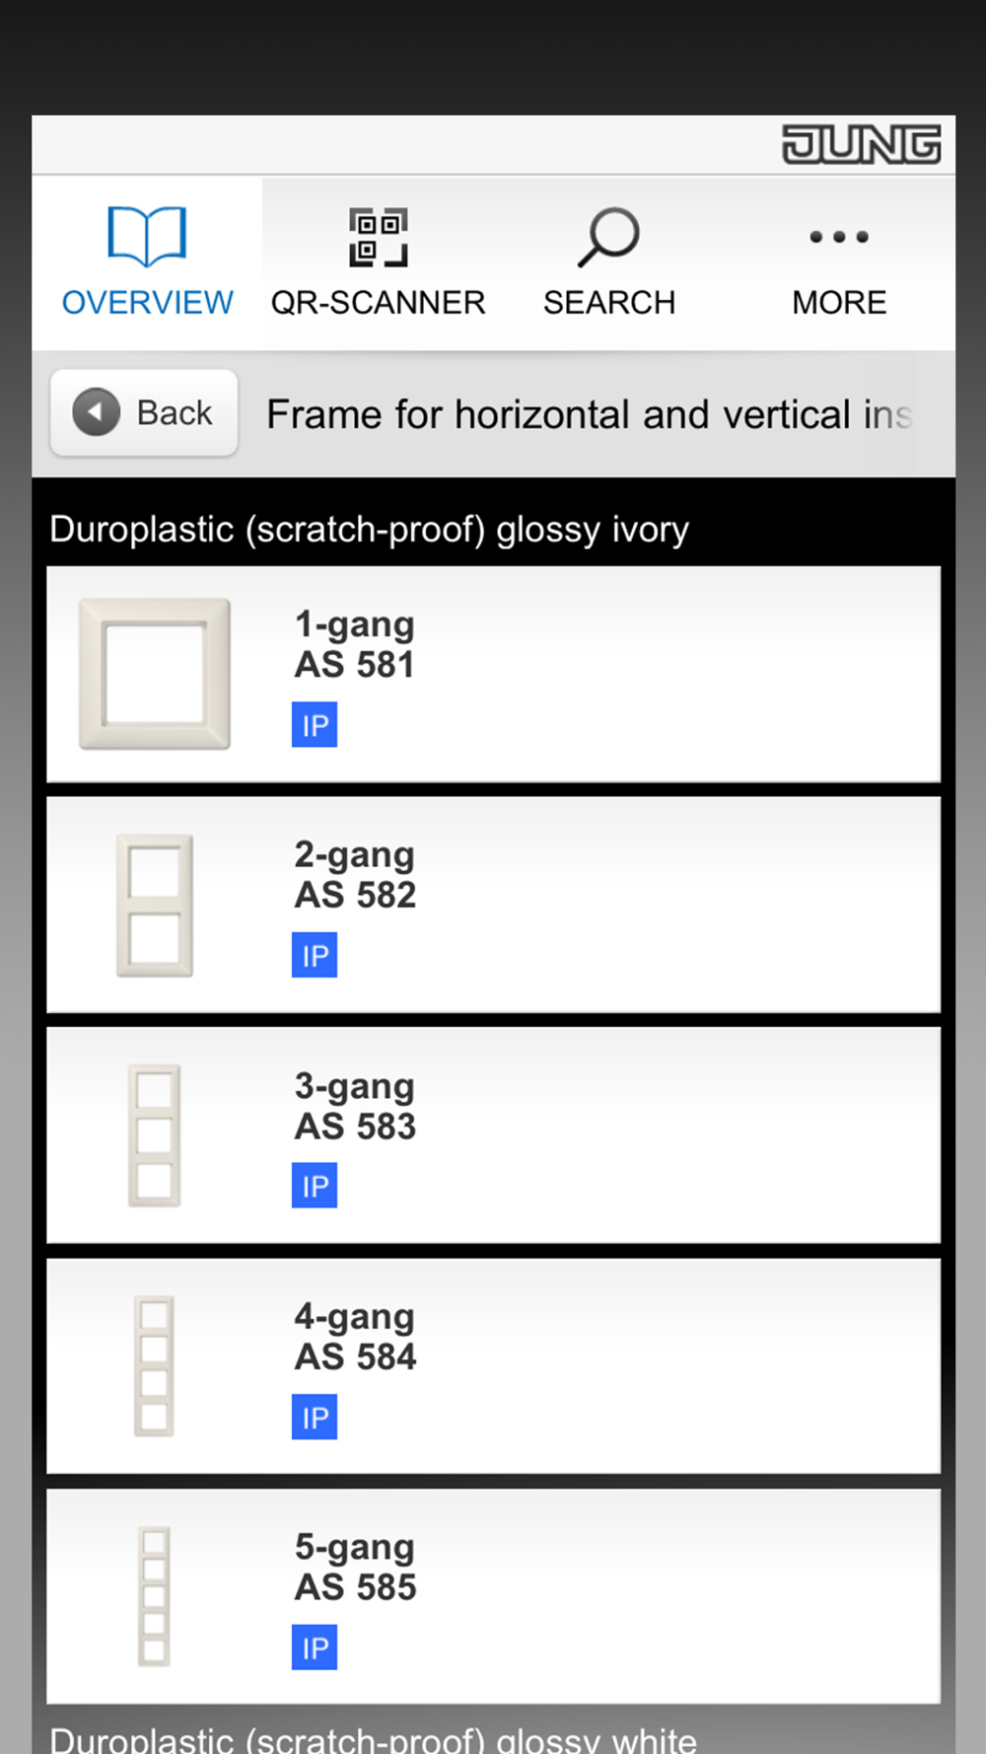Open the Overview book icon
The image size is (986, 1754).
click(147, 236)
